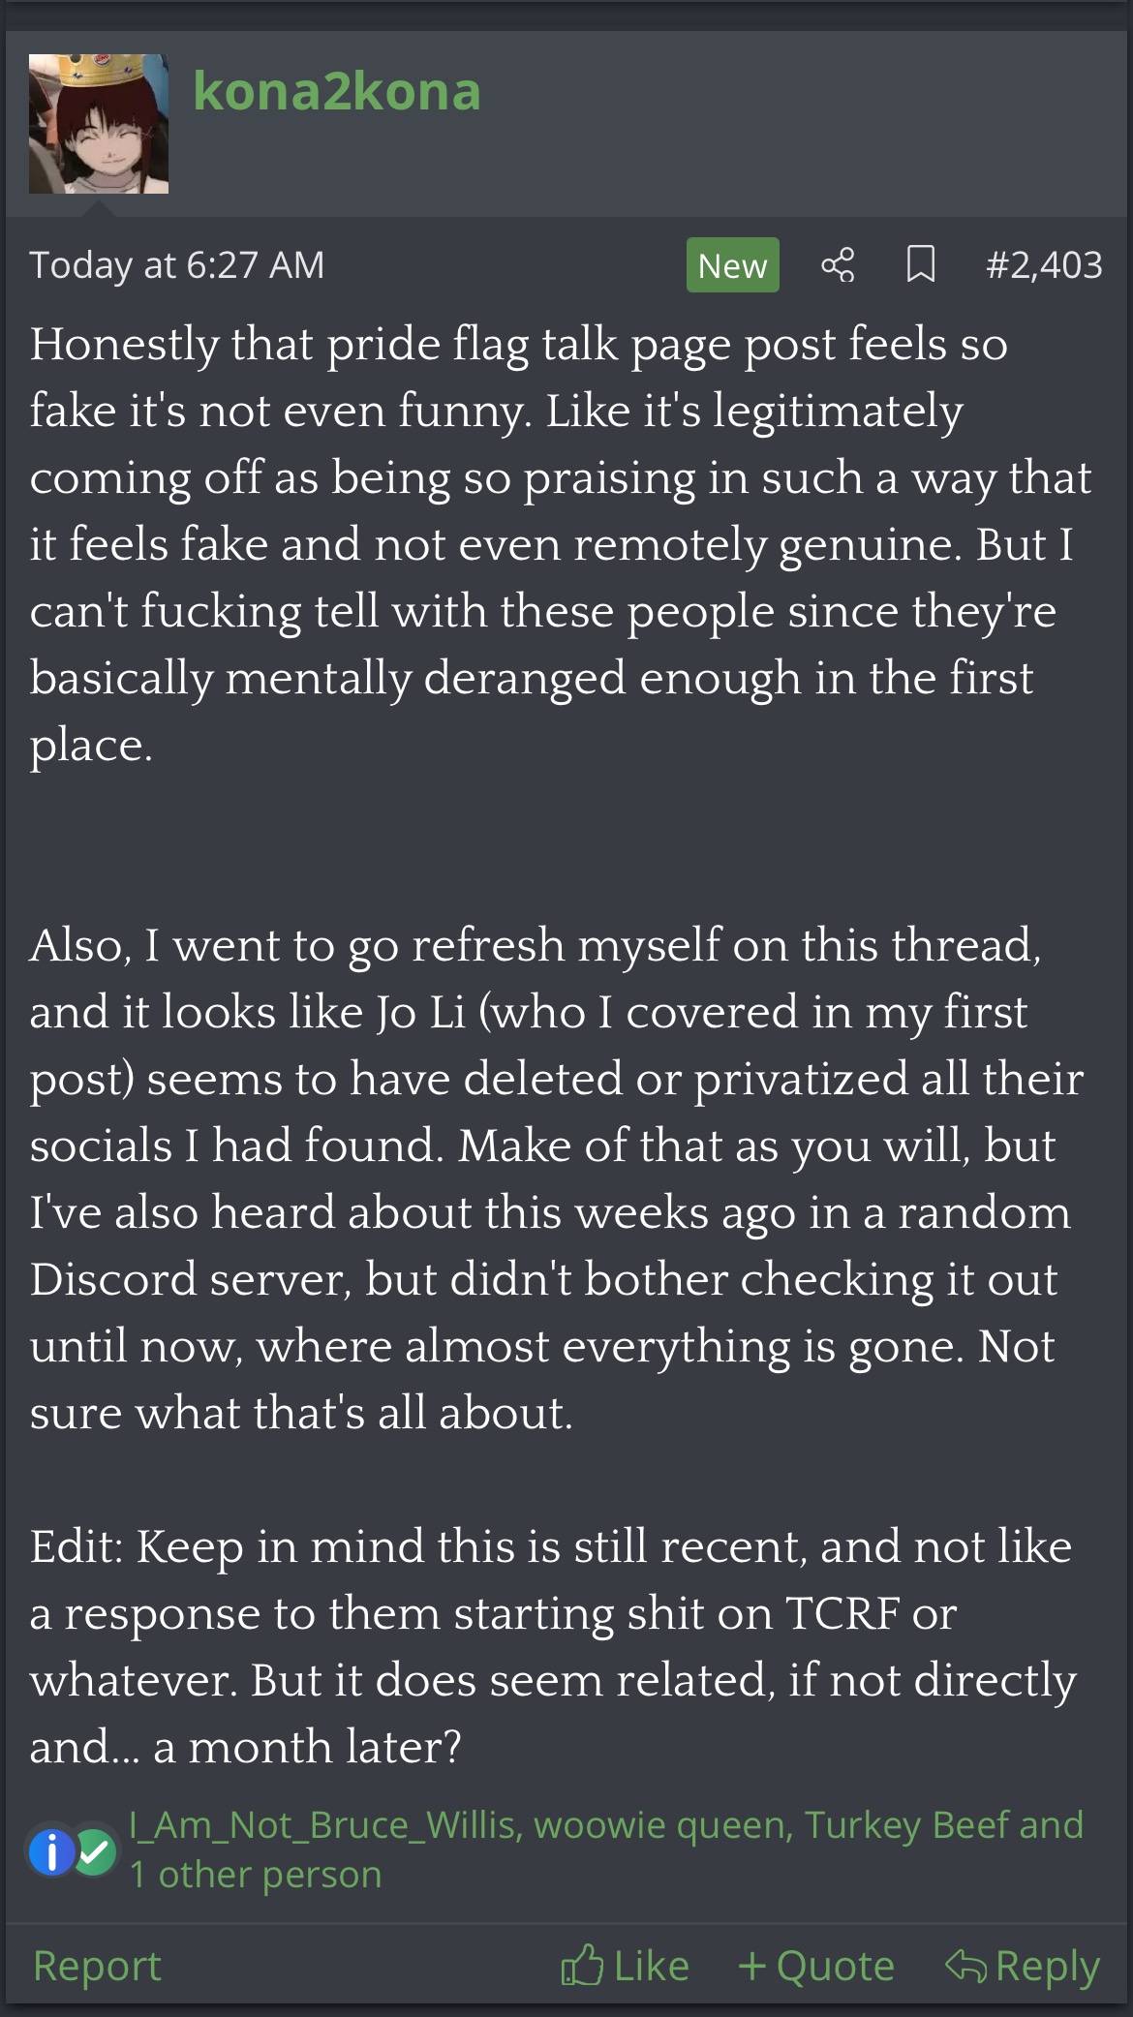Click the green Agree checkmark reaction icon
1133x2017 pixels.
(x=95, y=1852)
